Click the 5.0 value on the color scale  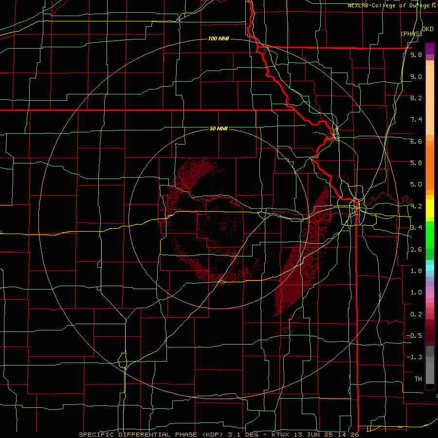416,184
